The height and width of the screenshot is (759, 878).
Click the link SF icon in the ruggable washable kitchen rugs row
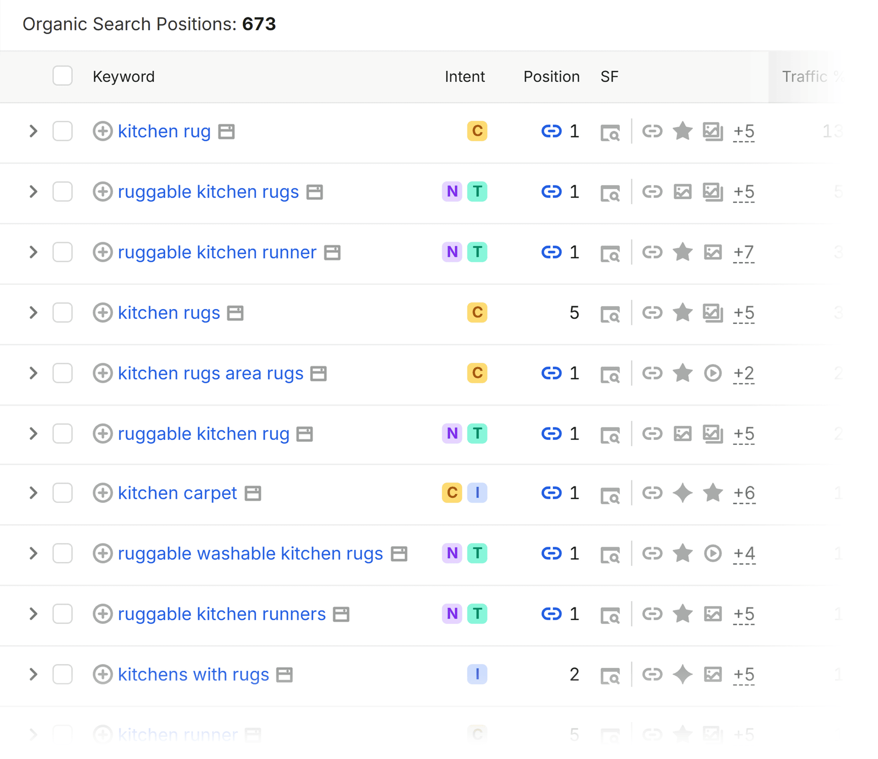pos(652,553)
